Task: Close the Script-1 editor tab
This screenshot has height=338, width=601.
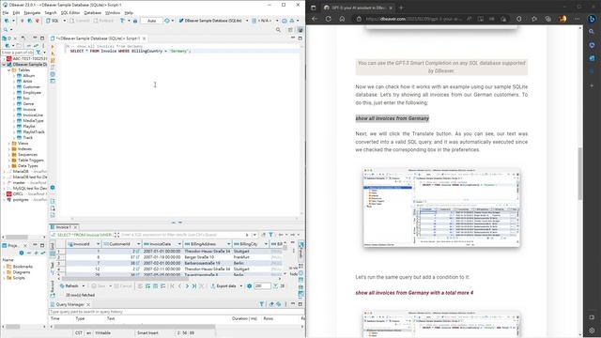Action: [144, 38]
